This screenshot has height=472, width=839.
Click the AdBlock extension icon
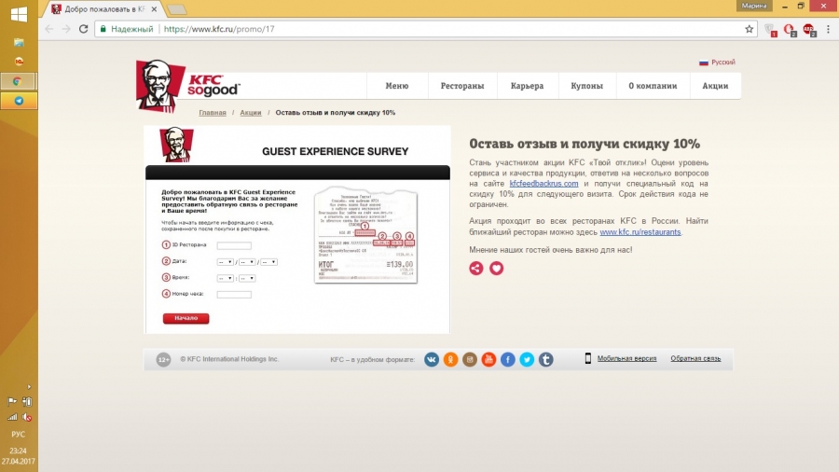808,30
